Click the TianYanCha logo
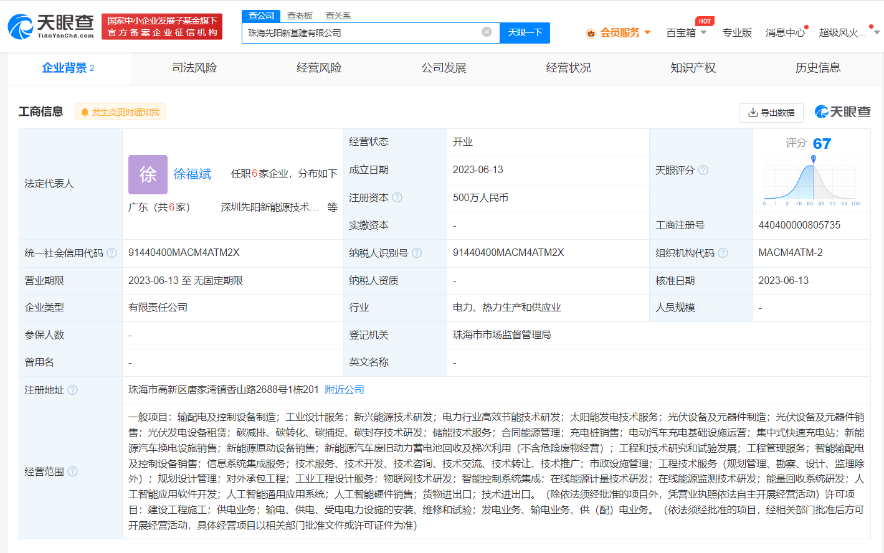This screenshot has width=884, height=553. (50, 27)
